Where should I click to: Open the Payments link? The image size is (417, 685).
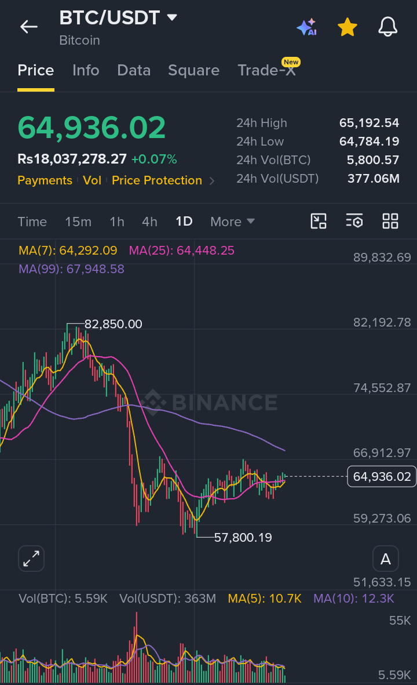coord(45,180)
